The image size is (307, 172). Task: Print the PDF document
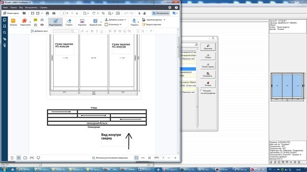click(x=47, y=13)
